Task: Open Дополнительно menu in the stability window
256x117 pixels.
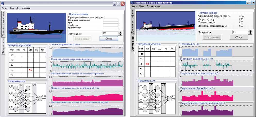Action: point(23,8)
